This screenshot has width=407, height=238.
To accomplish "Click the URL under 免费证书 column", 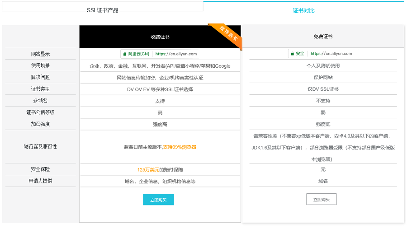I will click(x=331, y=54).
